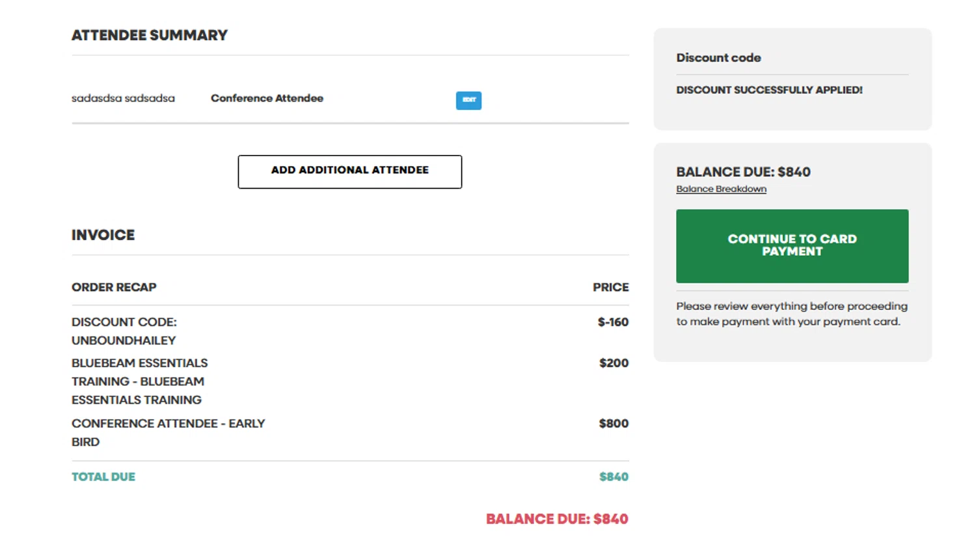Click the Attendee Summary heading
Viewport: 976px width, 539px height.
coord(150,35)
